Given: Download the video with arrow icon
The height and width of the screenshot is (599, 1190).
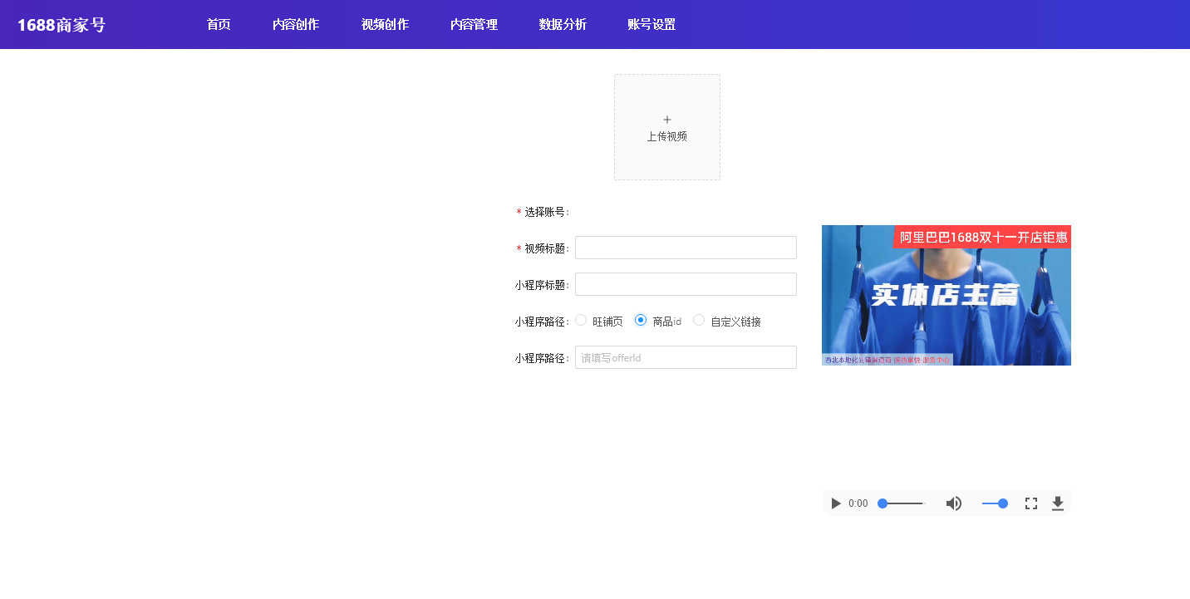Looking at the screenshot, I should tap(1058, 503).
